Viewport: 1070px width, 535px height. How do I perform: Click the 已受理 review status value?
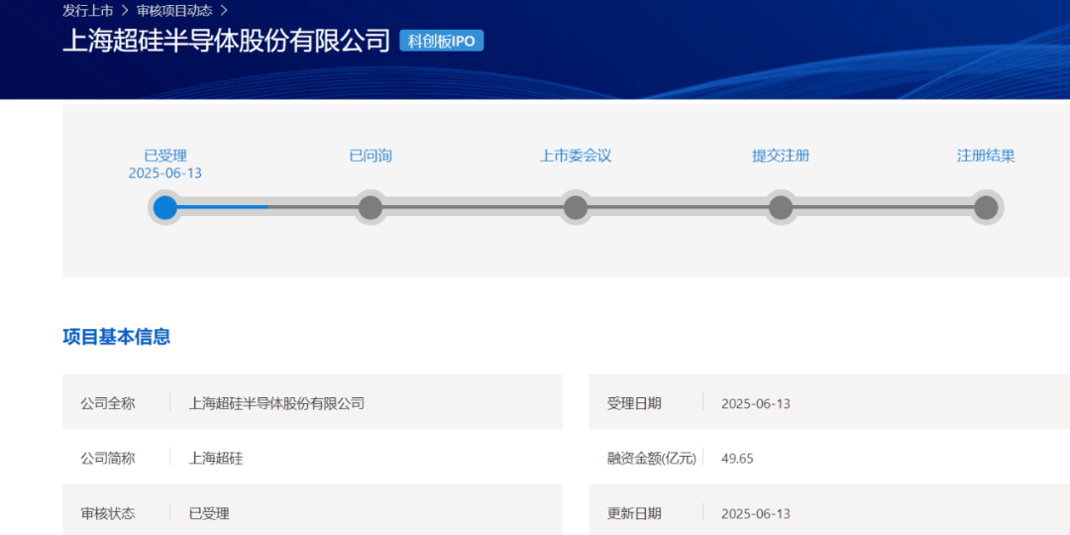click(x=209, y=513)
